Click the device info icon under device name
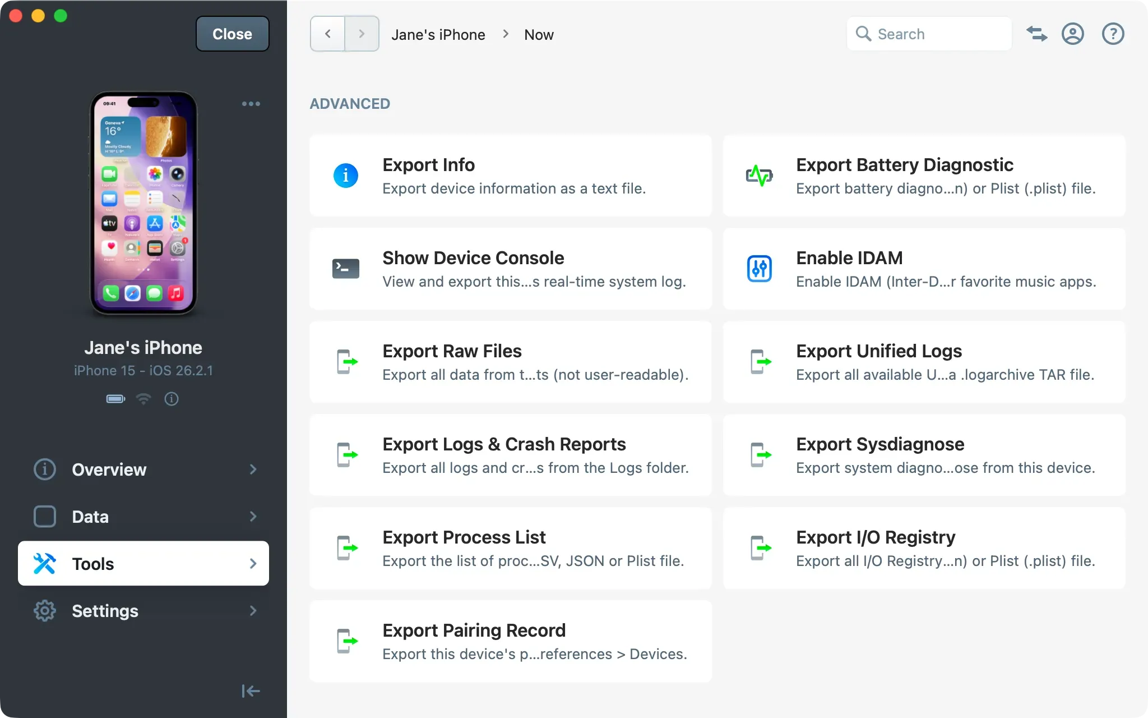 coord(172,399)
